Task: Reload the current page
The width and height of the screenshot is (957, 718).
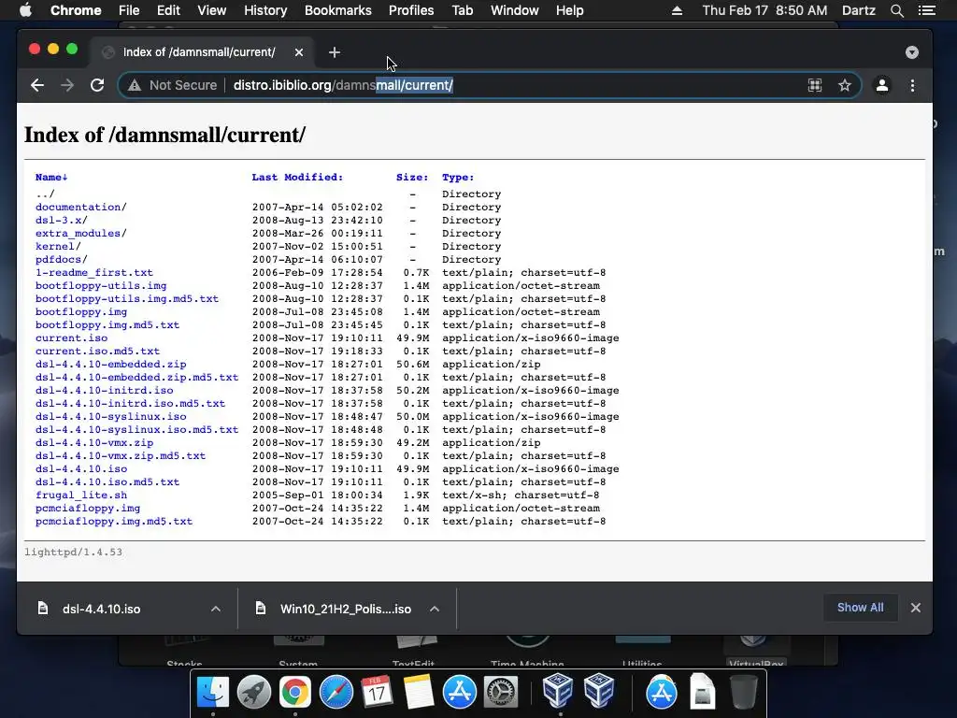Action: [97, 85]
